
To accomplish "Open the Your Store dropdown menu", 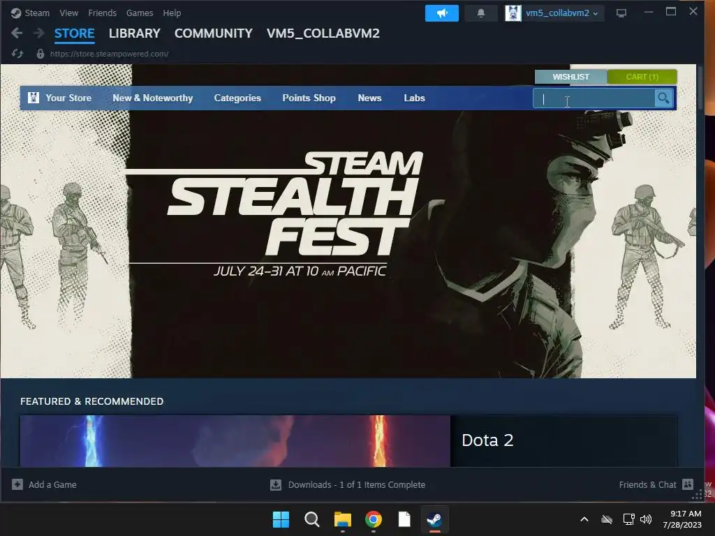I will [x=68, y=98].
